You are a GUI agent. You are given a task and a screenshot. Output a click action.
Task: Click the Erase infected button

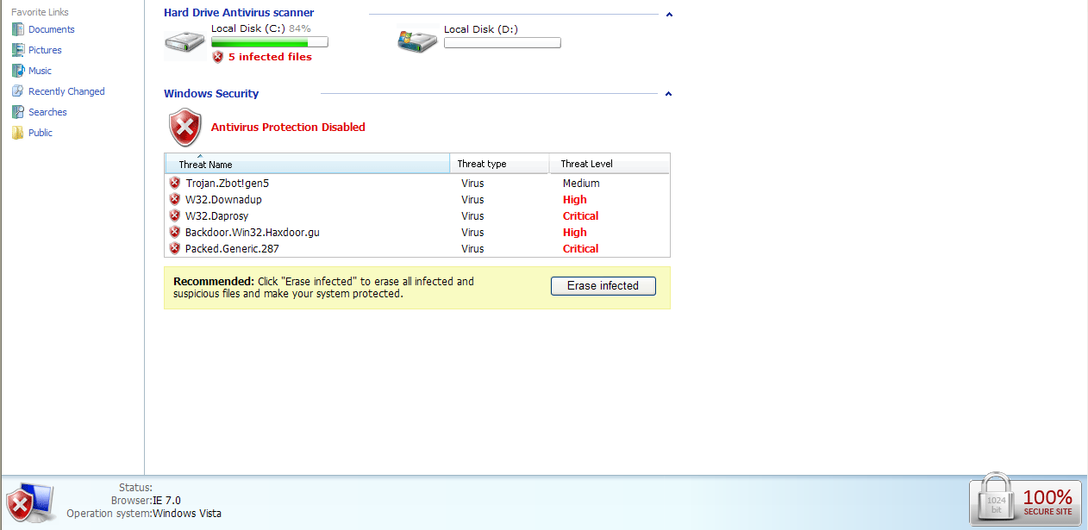(603, 286)
